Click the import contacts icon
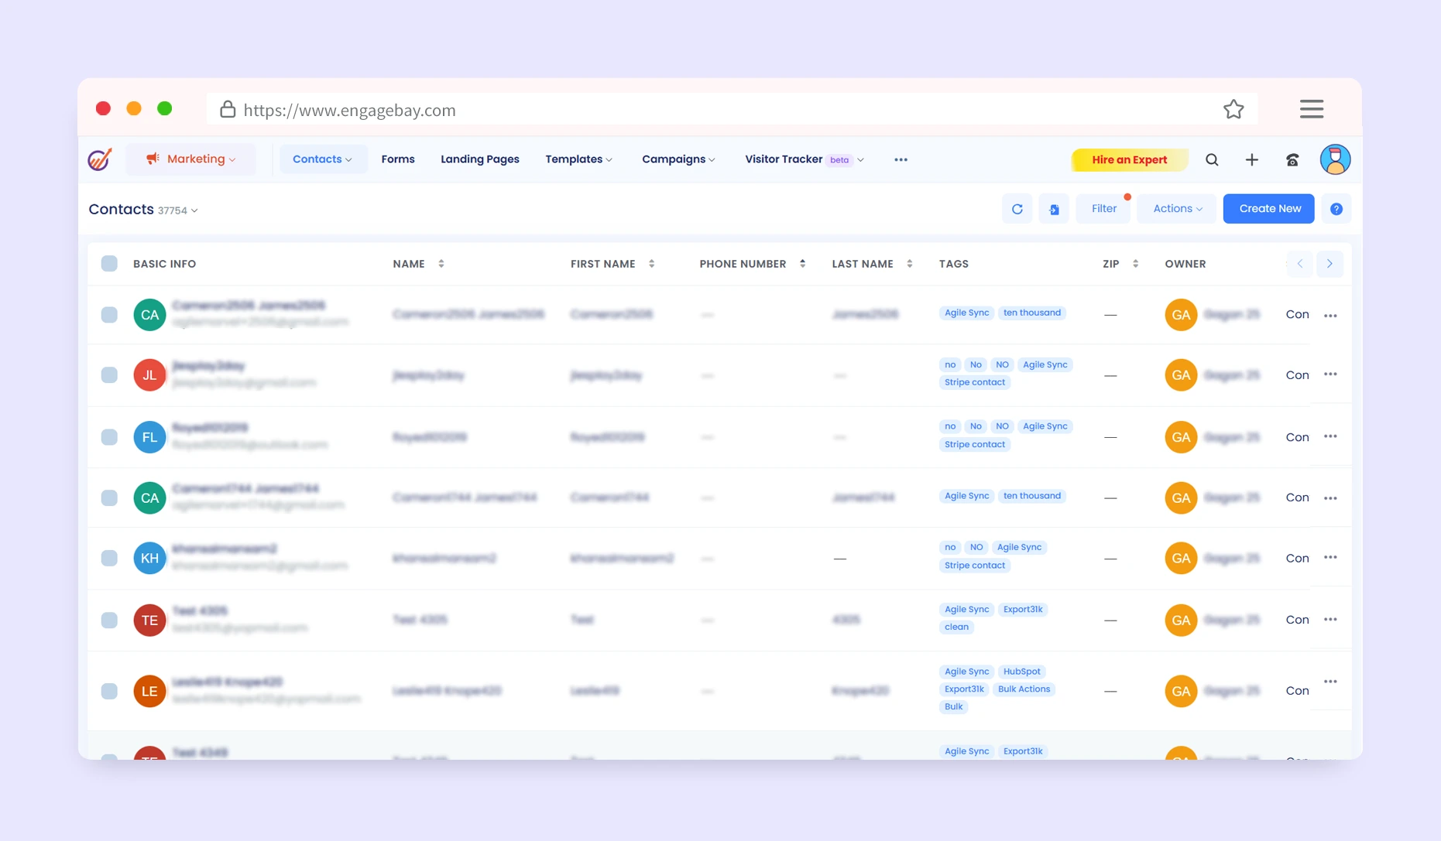The height and width of the screenshot is (841, 1441). 1054,209
